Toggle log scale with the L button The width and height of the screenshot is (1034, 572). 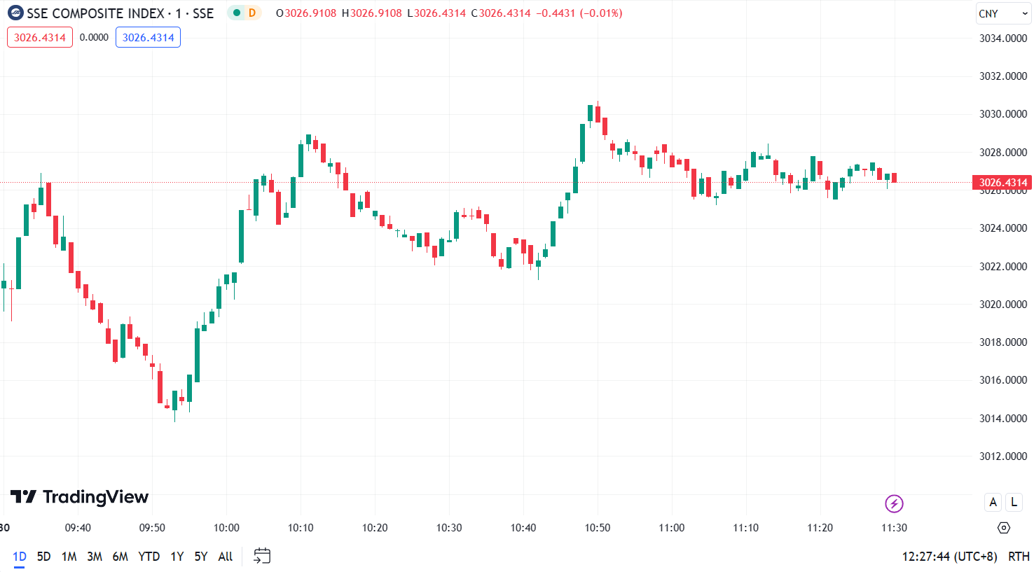pyautogui.click(x=1014, y=502)
